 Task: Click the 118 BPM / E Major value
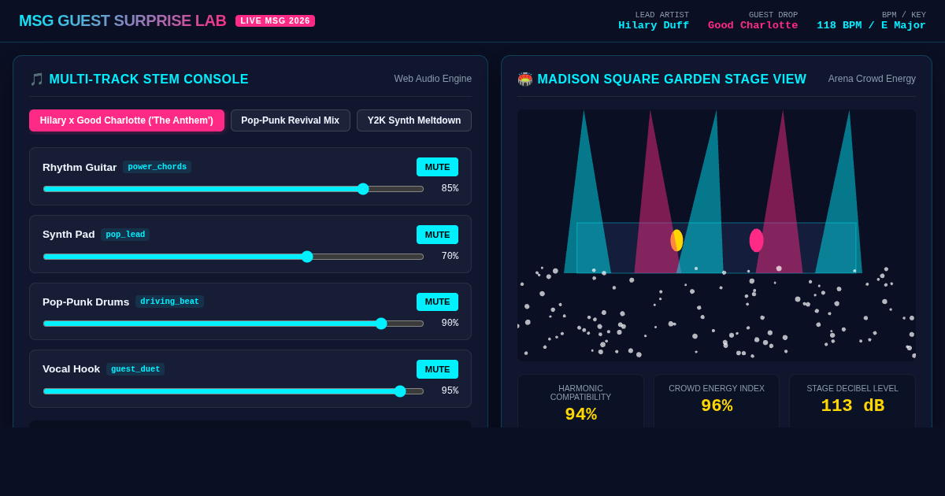(871, 26)
